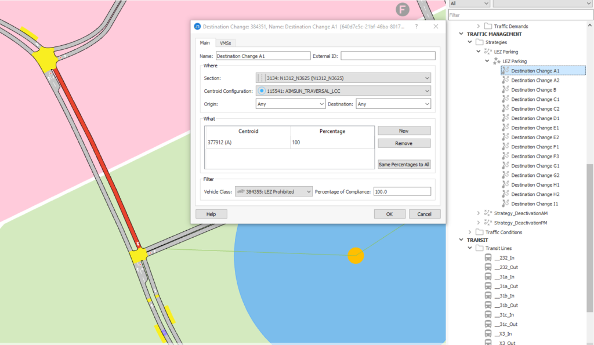The width and height of the screenshot is (594, 345).
Task: Open the Section dropdown N1312_N3625
Action: tap(343, 78)
